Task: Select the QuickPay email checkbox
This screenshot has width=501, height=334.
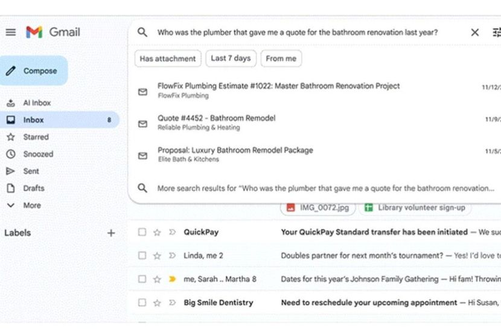Action: (x=142, y=232)
